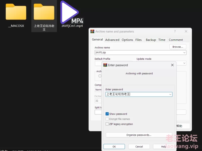Expand the Enter password dropdown arrow

pyautogui.click(x=170, y=95)
